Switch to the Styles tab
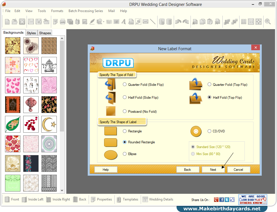 [31, 33]
